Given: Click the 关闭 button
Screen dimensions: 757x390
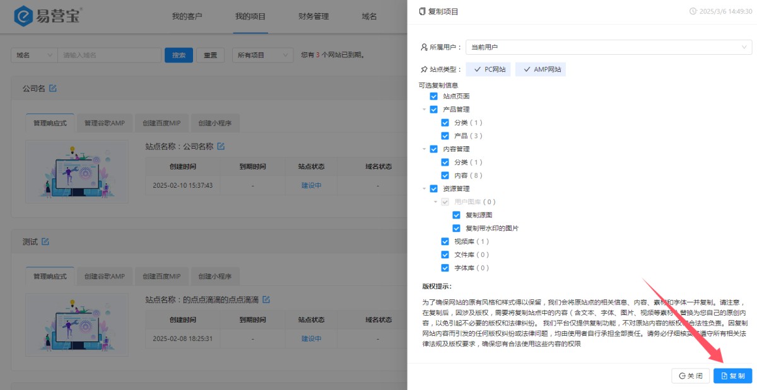Looking at the screenshot, I should tap(690, 376).
